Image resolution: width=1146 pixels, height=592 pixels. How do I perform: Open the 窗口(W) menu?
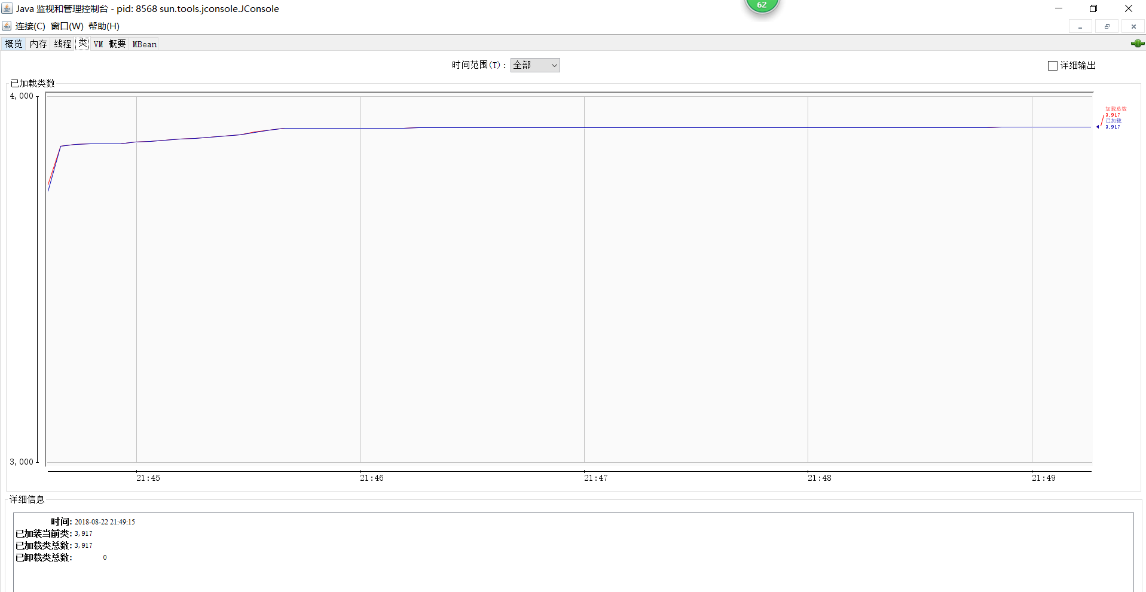[x=67, y=26]
